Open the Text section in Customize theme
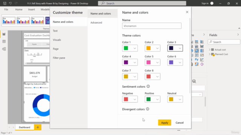The width and height of the screenshot is (241, 135). click(x=55, y=31)
